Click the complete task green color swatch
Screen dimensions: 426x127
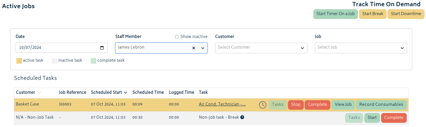coord(93,61)
